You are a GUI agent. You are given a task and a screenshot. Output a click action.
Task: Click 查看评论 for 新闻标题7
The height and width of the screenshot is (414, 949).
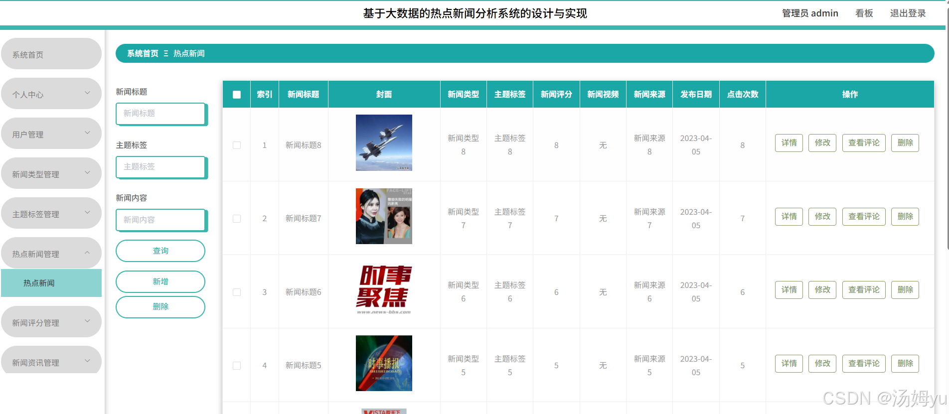click(x=864, y=217)
